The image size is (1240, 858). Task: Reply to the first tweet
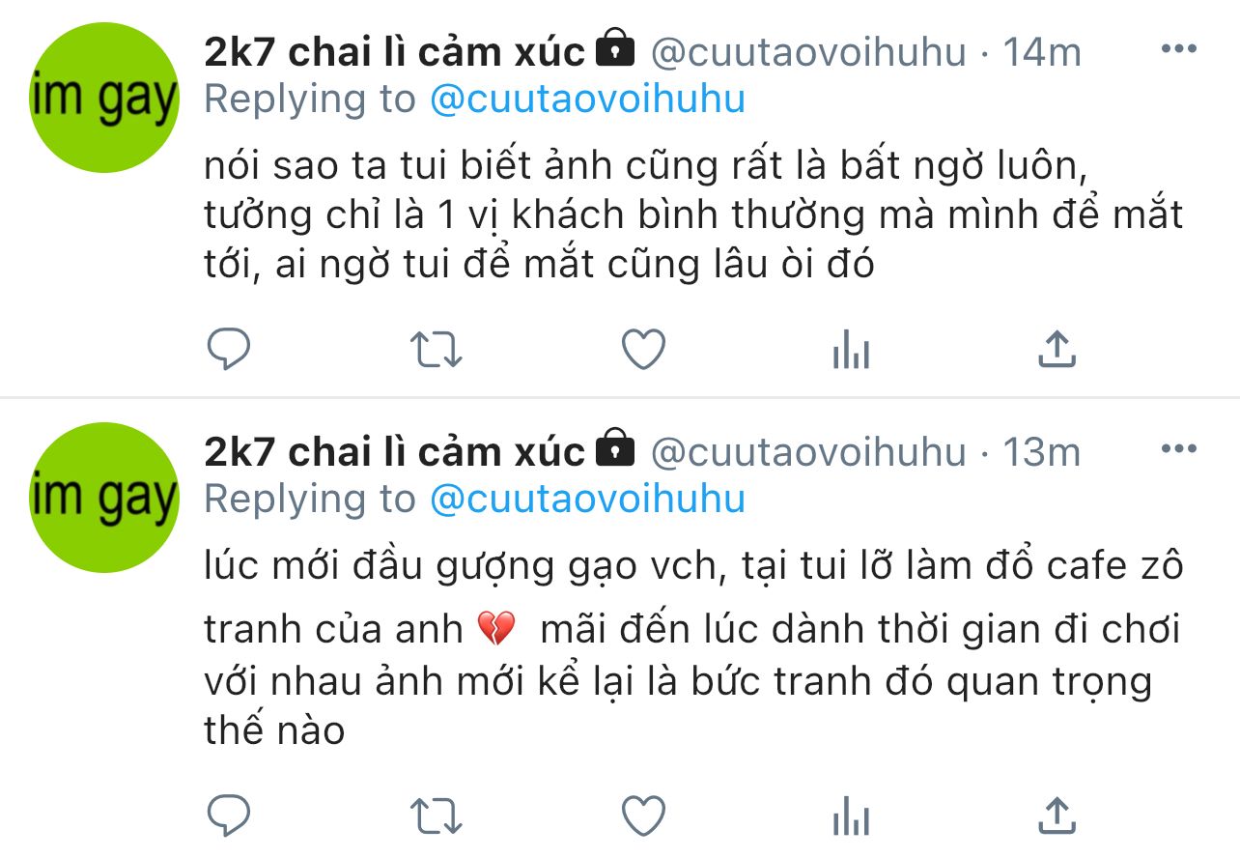click(x=229, y=350)
